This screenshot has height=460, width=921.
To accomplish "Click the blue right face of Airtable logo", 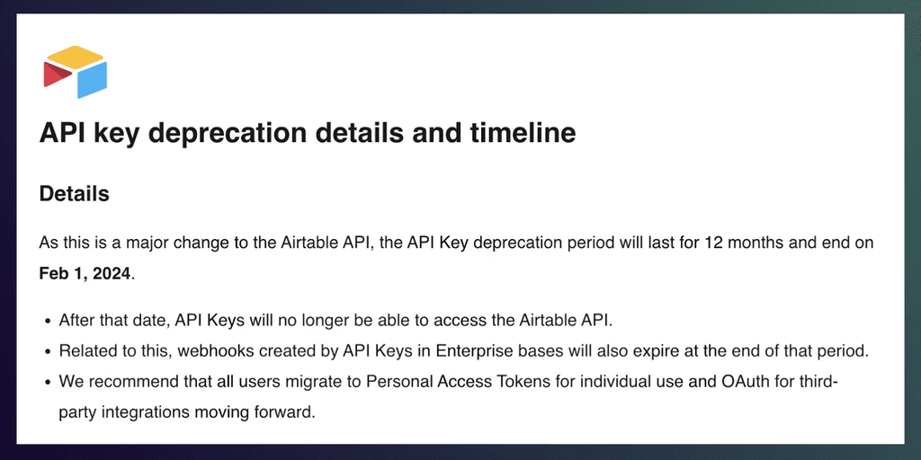I will click(x=92, y=81).
